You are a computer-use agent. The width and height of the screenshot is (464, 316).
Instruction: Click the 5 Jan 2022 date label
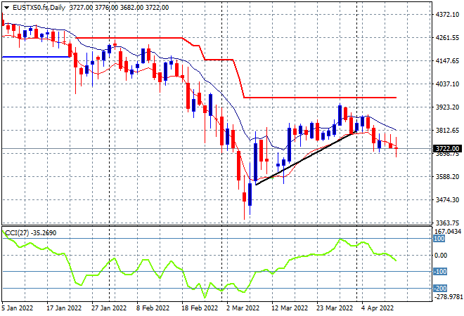(17, 308)
